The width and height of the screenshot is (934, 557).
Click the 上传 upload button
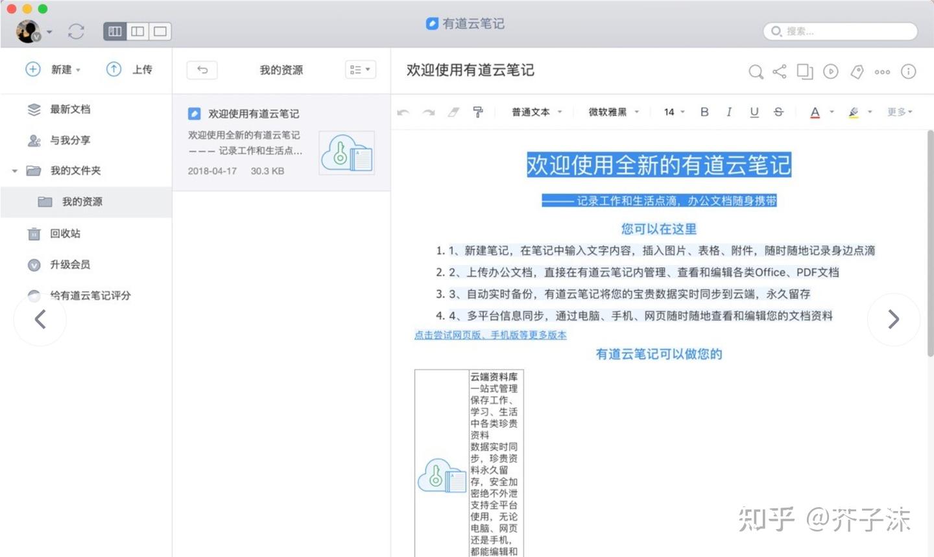[129, 69]
